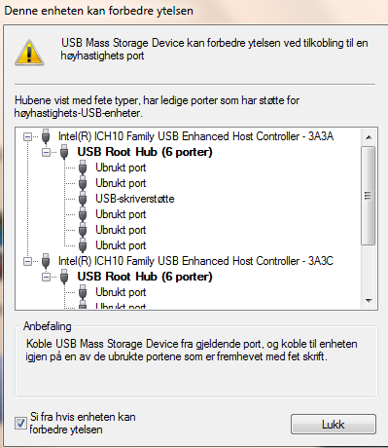Uncheck 'Si fra hvis enheten kan forbedre ytelsen'
388x448 pixels.
click(x=20, y=423)
